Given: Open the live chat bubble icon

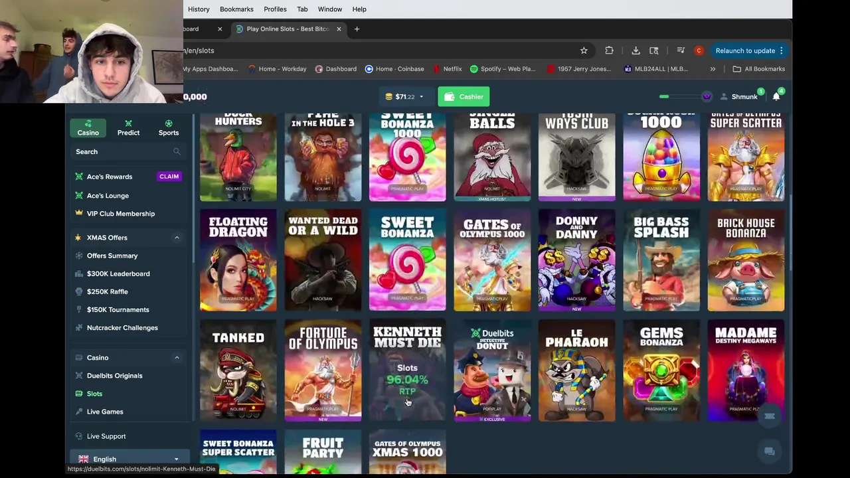Looking at the screenshot, I should [x=770, y=451].
